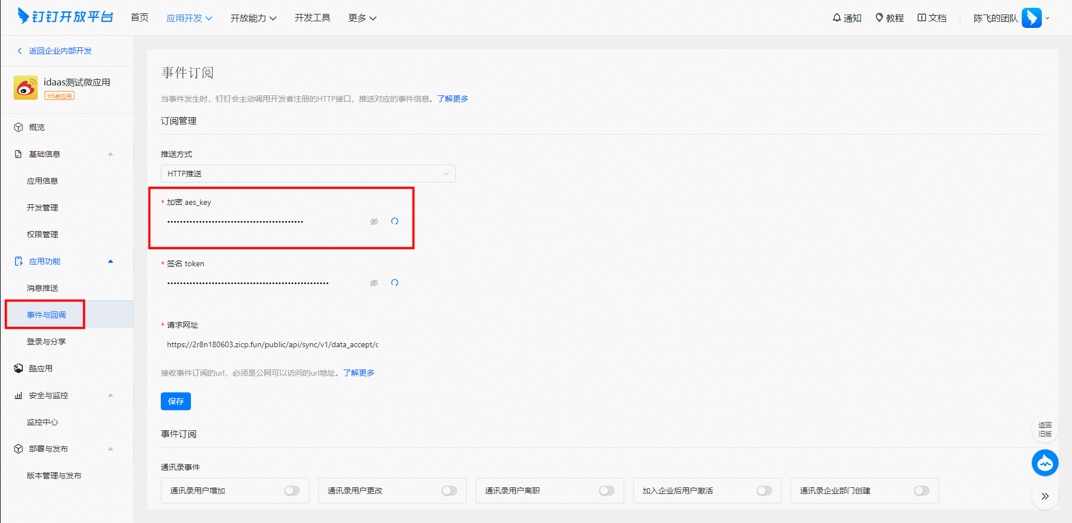Select 消息推送 in the sidebar

click(42, 288)
